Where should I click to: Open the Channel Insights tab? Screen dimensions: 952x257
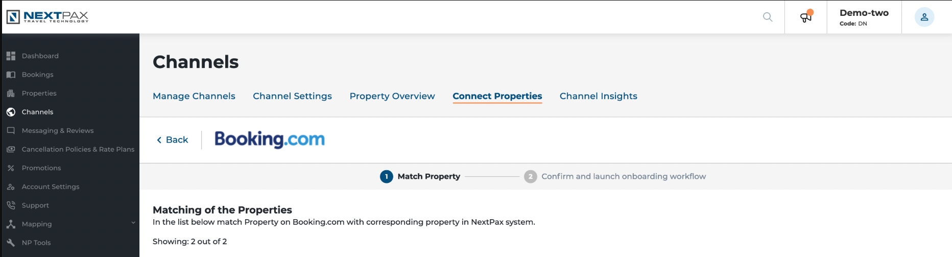(x=599, y=96)
